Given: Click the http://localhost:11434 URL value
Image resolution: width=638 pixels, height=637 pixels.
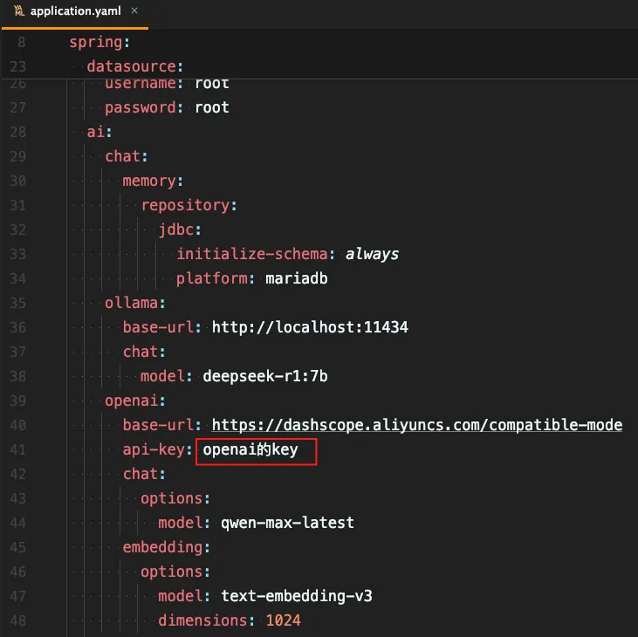Looking at the screenshot, I should [310, 327].
